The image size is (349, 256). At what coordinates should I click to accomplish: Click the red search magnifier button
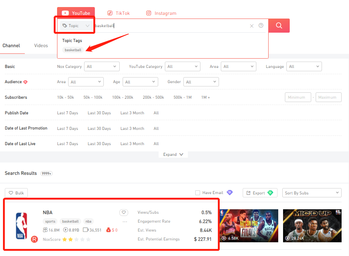pos(279,26)
